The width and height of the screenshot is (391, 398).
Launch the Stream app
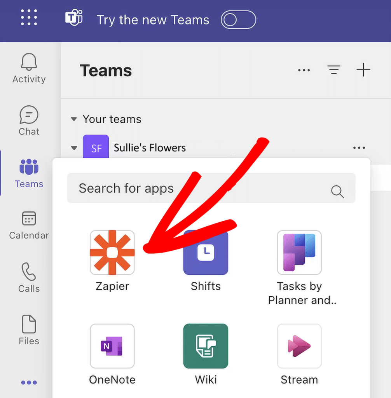click(299, 346)
